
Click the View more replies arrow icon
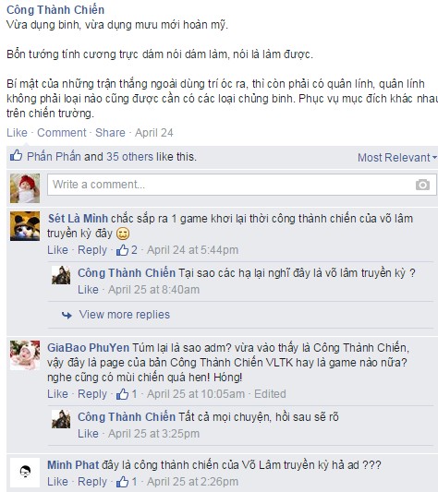click(67, 315)
